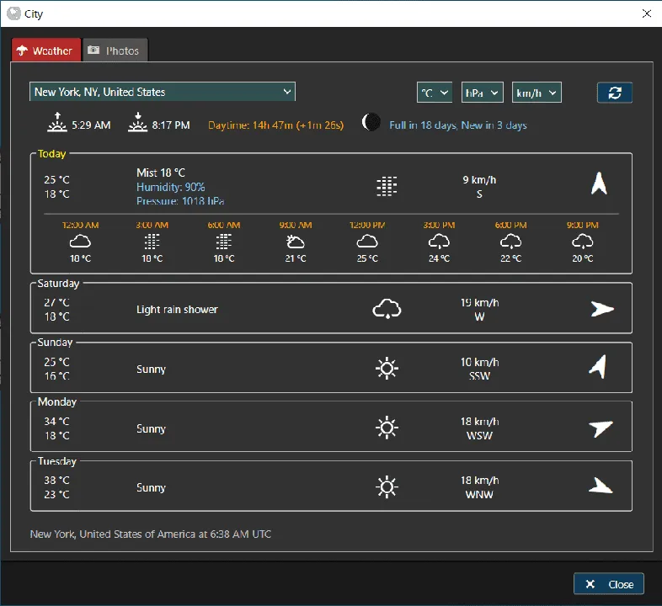Click Tuesday's sunny icon
This screenshot has height=606, width=662.
click(387, 487)
